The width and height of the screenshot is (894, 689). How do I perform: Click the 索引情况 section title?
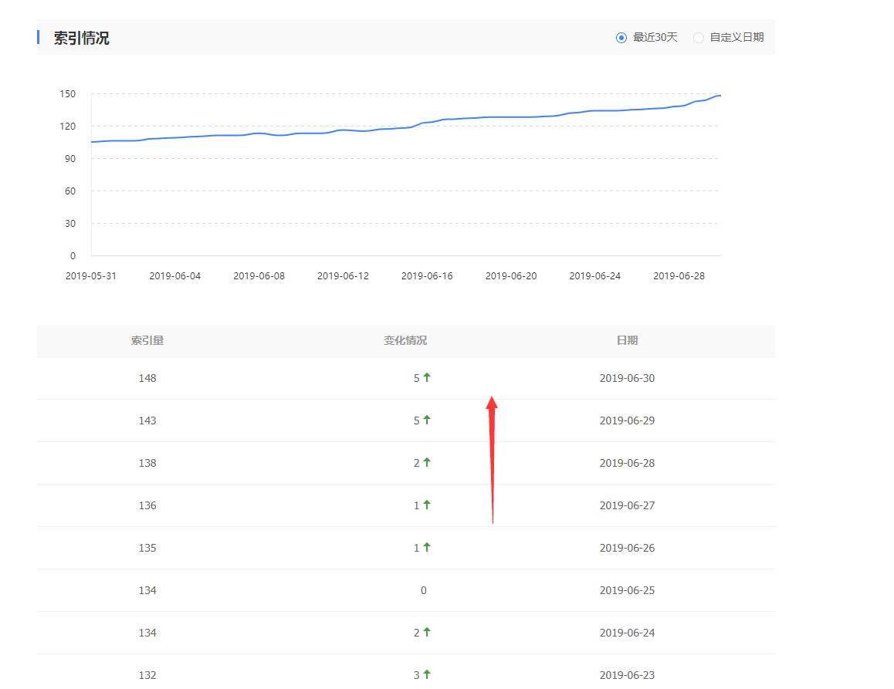(x=81, y=38)
